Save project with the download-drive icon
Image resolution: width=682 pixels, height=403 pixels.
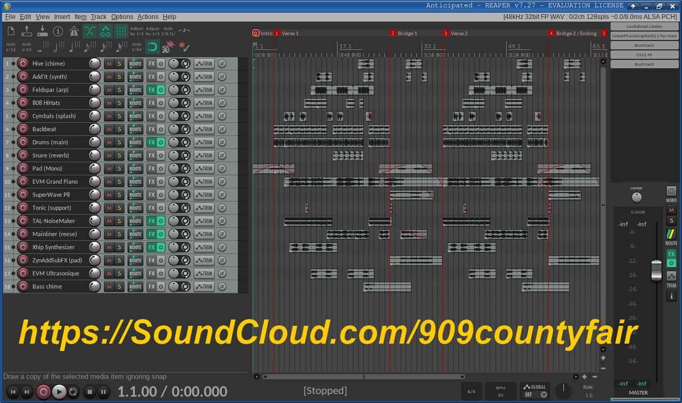(x=42, y=31)
